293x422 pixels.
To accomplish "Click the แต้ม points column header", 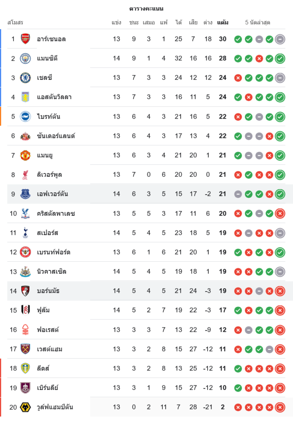I will pos(223,22).
